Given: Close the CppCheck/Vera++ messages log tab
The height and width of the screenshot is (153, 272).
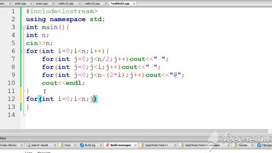Looking at the screenshot, I should point(229,145).
